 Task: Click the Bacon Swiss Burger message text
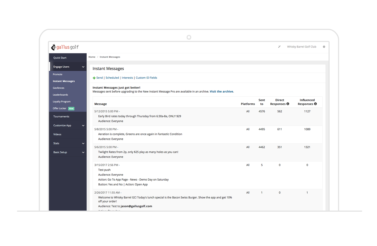(165, 199)
